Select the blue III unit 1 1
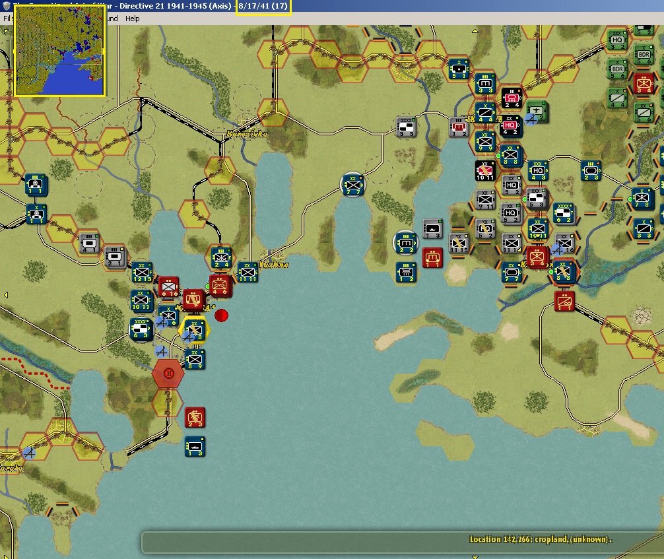The image size is (664, 559). point(36,184)
